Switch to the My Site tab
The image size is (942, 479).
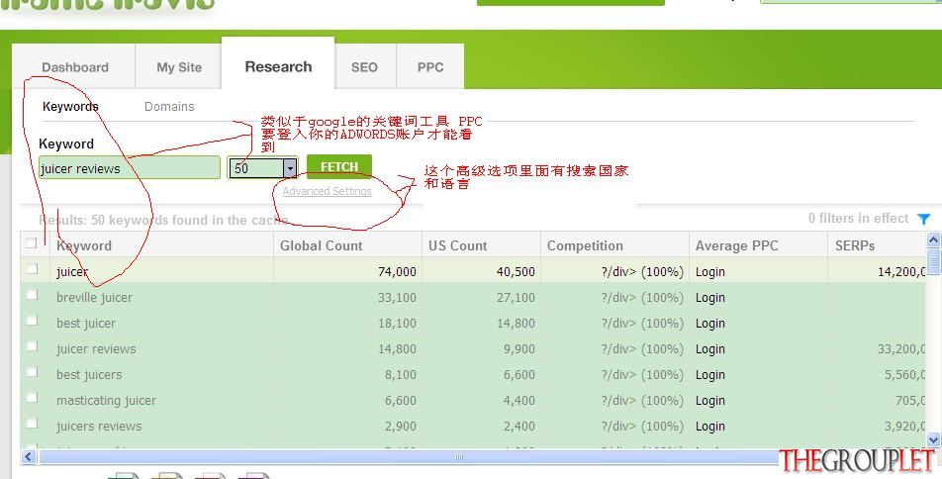pos(179,66)
